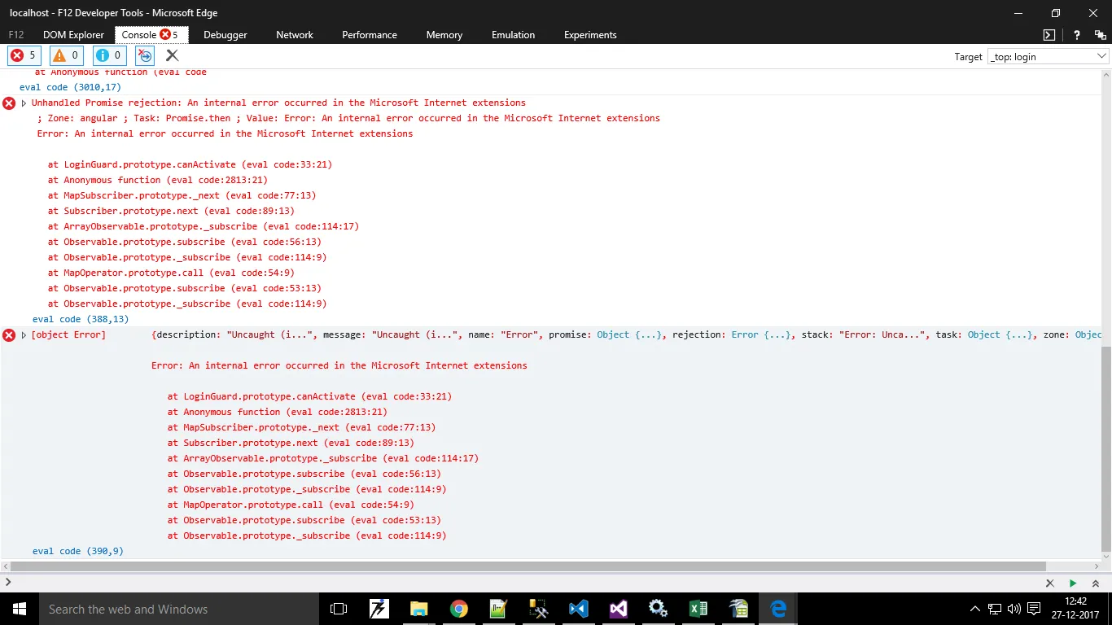Open the Emulation tab
The width and height of the screenshot is (1112, 625).
click(x=513, y=35)
